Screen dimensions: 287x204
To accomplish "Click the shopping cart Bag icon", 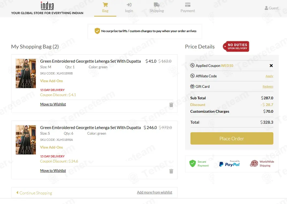I will pos(105,5).
